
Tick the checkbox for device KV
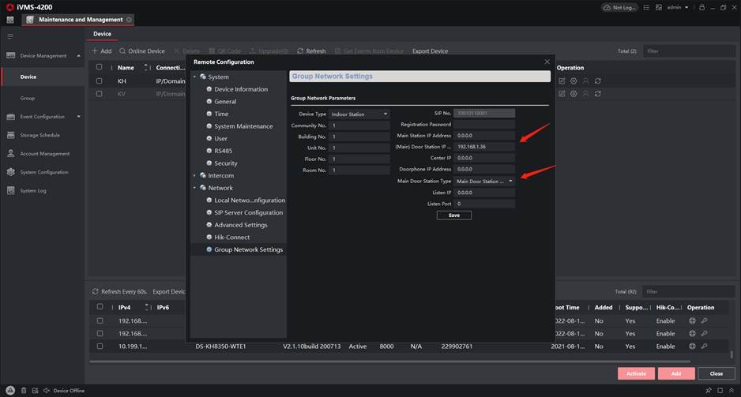click(100, 93)
